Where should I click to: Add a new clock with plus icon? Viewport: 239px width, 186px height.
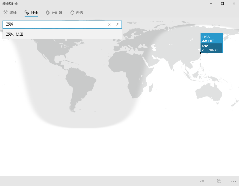tap(185, 181)
